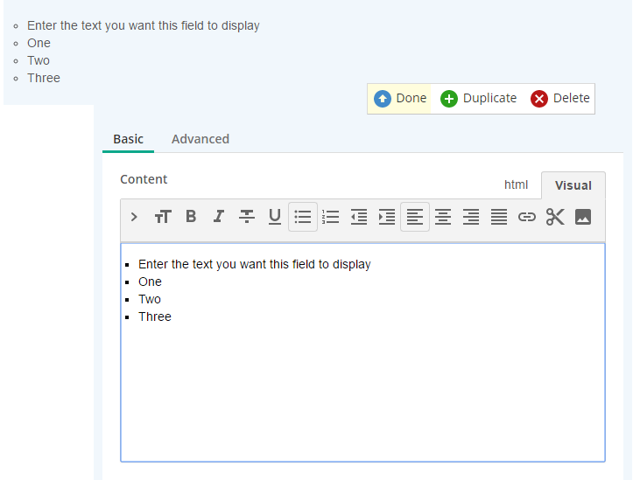Insert a link with the chain icon
633x480 pixels.
point(527,217)
